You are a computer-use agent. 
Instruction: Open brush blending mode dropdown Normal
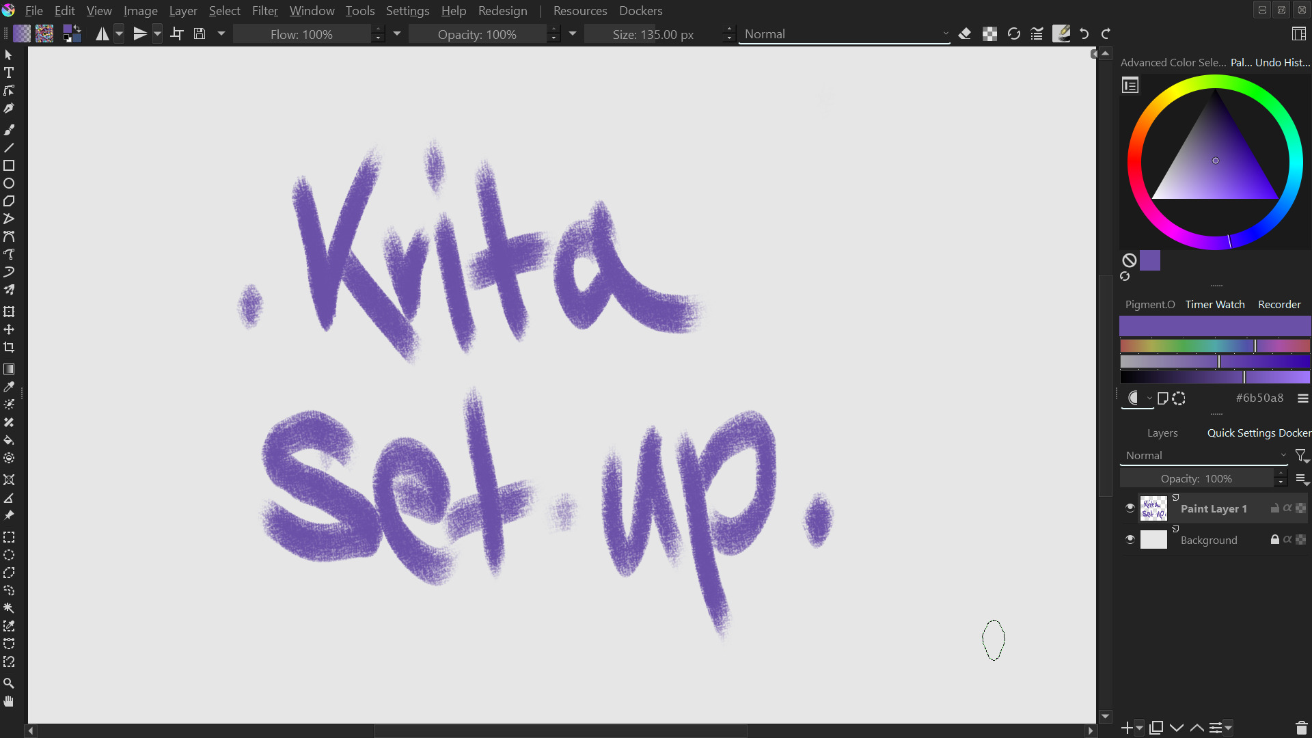845,34
